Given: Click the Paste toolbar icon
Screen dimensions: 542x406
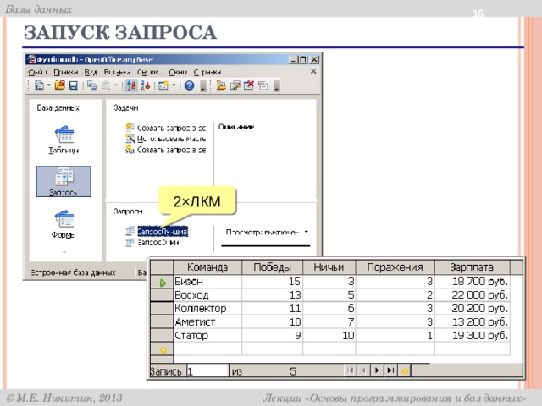Looking at the screenshot, I should [x=106, y=85].
